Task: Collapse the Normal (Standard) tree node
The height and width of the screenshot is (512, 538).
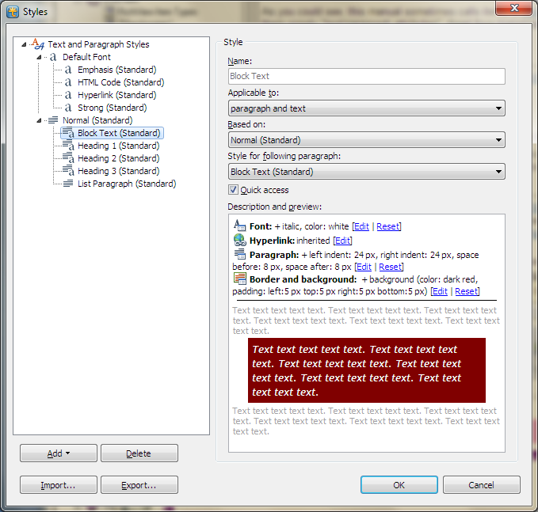Action: click(38, 120)
